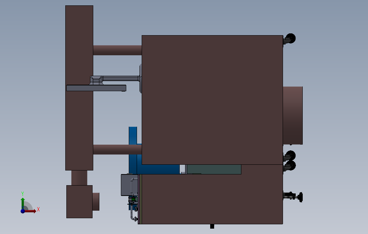
Task: Select the lower large box face of the model
Action: tap(212, 199)
